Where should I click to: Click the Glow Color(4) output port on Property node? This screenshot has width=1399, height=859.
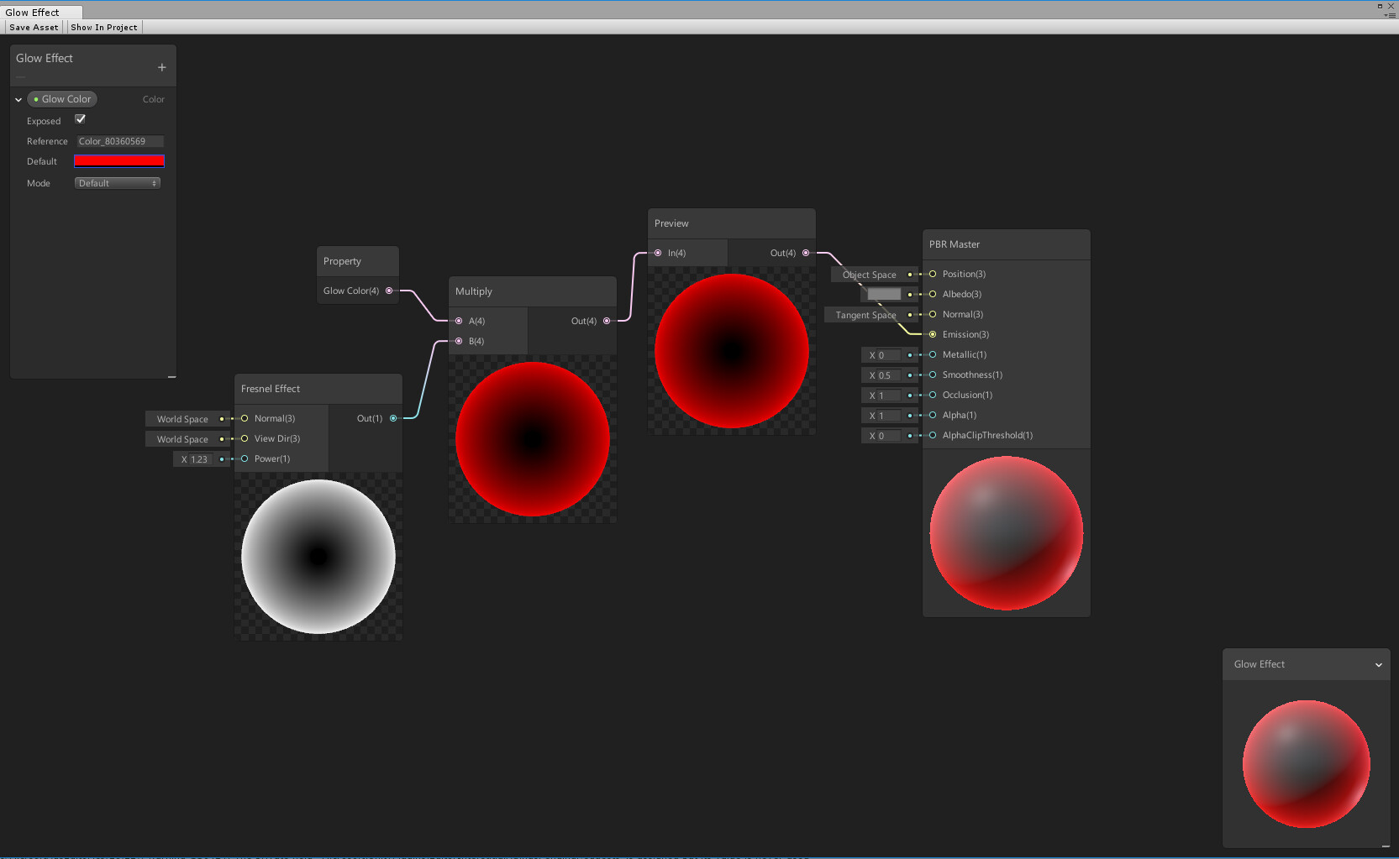[389, 291]
